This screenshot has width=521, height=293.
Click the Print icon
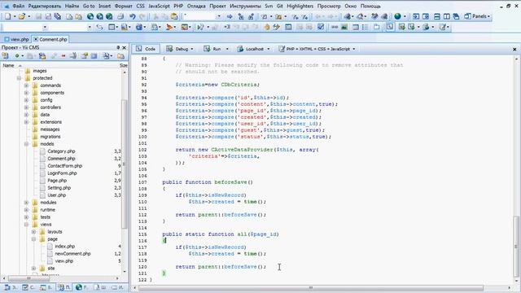(120, 16)
